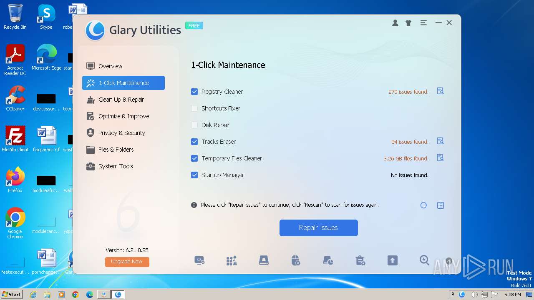Open the Disk Space Analyzer pie icon
Screen dimensions: 534x300
coord(328,261)
